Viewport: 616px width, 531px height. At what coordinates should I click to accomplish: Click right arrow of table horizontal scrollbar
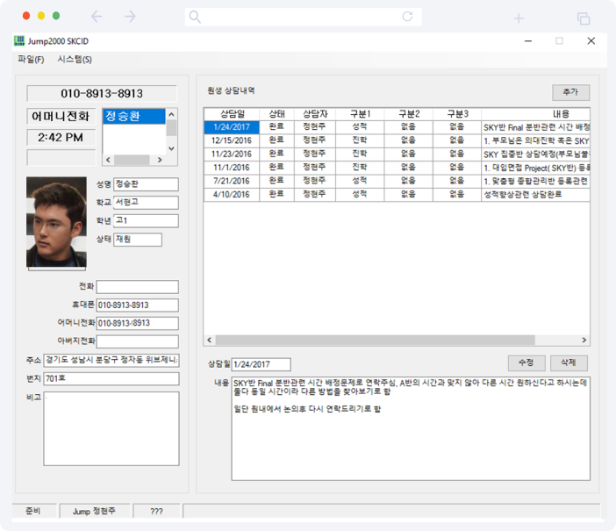[584, 340]
